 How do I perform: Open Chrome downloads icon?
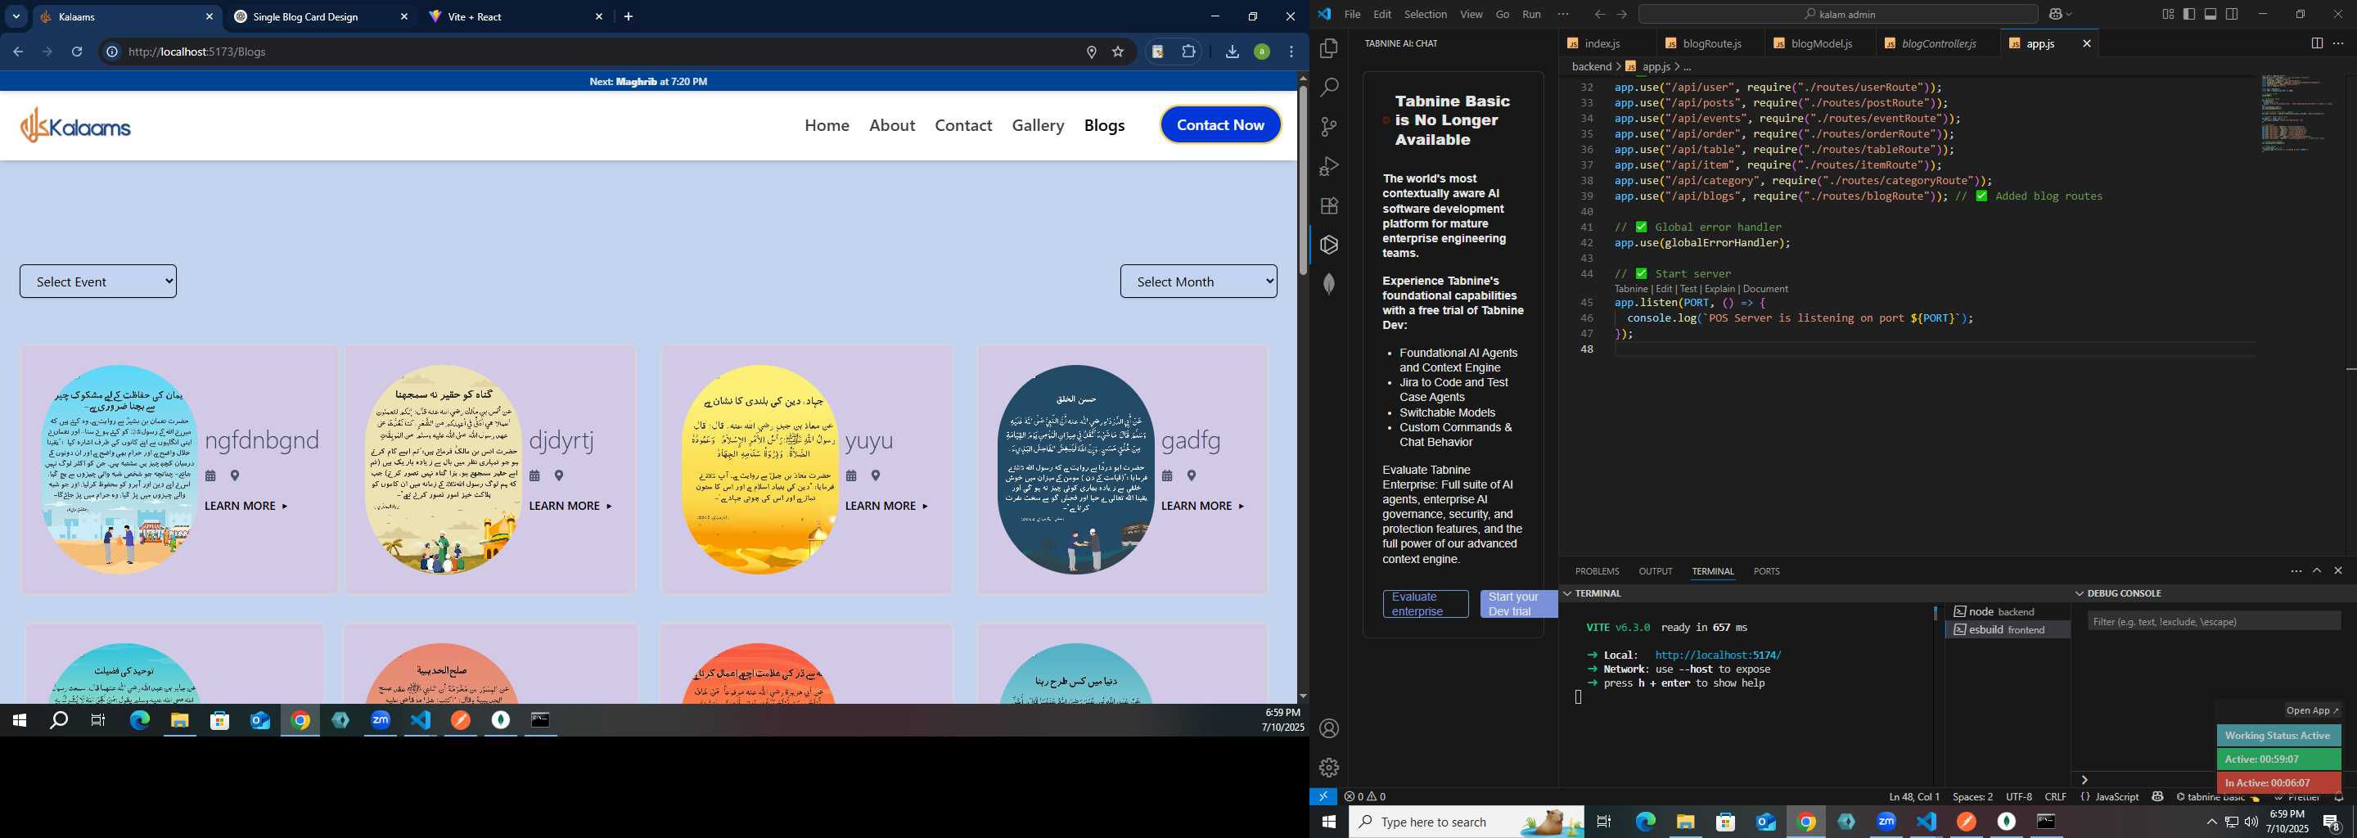coord(1232,52)
